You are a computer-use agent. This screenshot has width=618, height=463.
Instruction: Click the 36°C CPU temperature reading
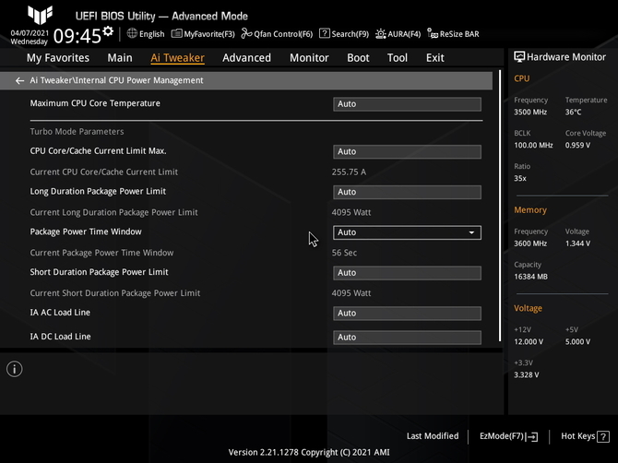(x=573, y=113)
